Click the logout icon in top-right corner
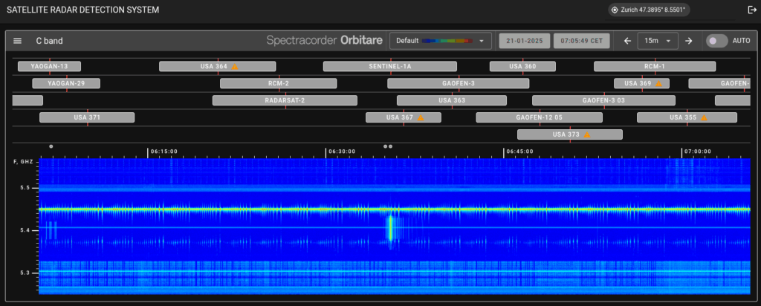 tap(751, 10)
